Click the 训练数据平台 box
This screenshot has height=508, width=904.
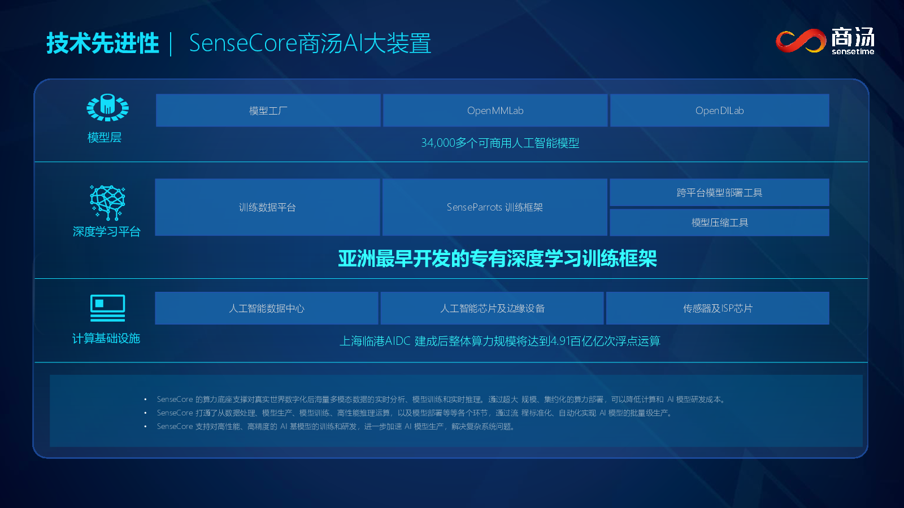pyautogui.click(x=267, y=207)
